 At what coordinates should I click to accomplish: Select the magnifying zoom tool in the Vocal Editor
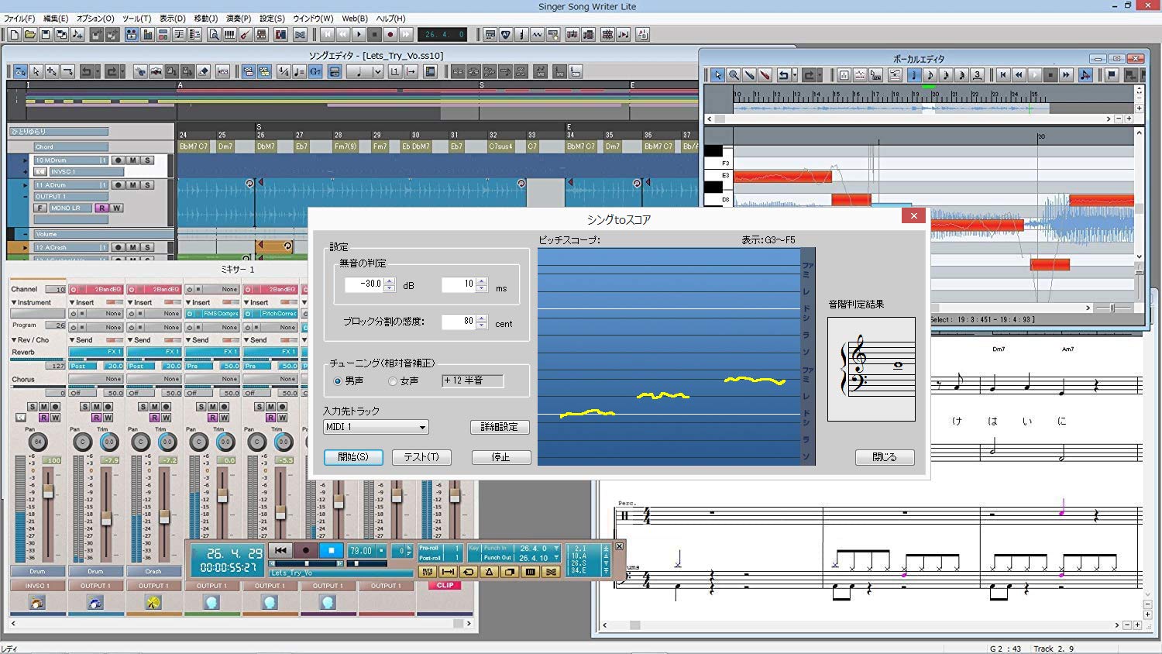[x=733, y=74]
